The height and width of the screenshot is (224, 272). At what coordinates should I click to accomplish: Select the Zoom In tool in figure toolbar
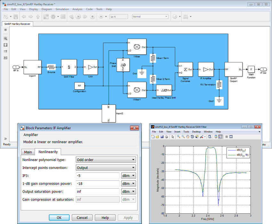pyautogui.click(x=179, y=137)
